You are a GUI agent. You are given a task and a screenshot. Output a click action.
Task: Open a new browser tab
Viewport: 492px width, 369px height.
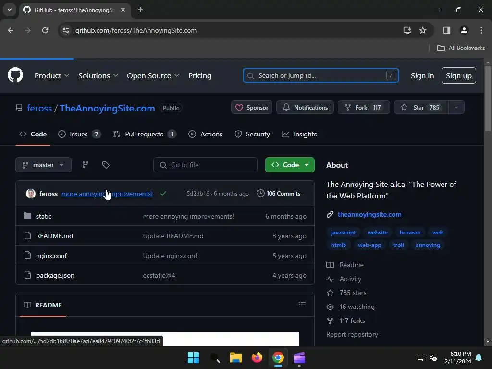pyautogui.click(x=140, y=10)
